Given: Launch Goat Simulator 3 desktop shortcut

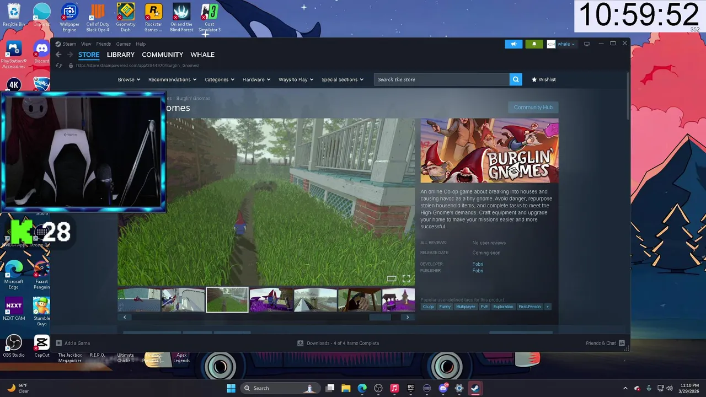Looking at the screenshot, I should click(210, 18).
